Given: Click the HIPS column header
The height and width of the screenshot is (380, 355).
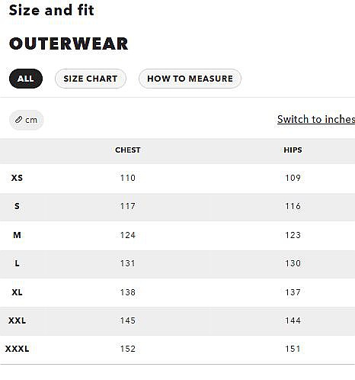Looking at the screenshot, I should (293, 150).
